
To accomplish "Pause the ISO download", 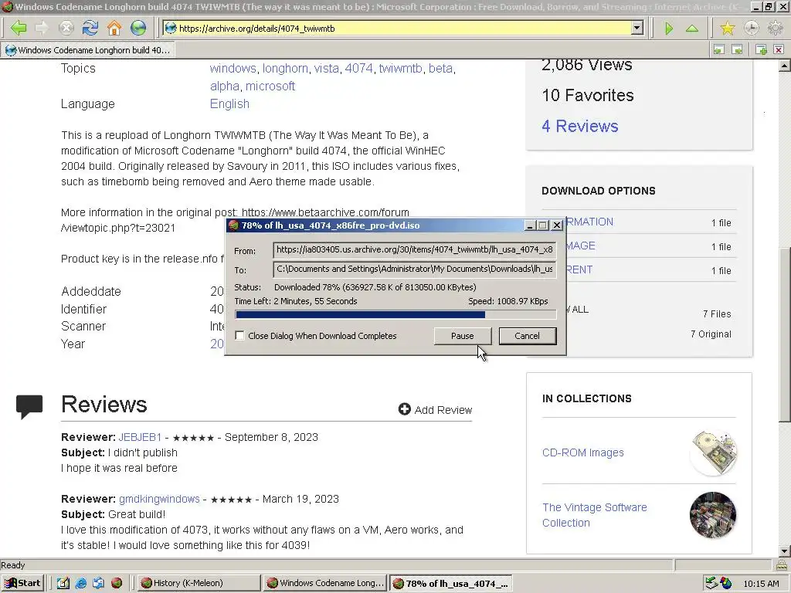I will (462, 336).
